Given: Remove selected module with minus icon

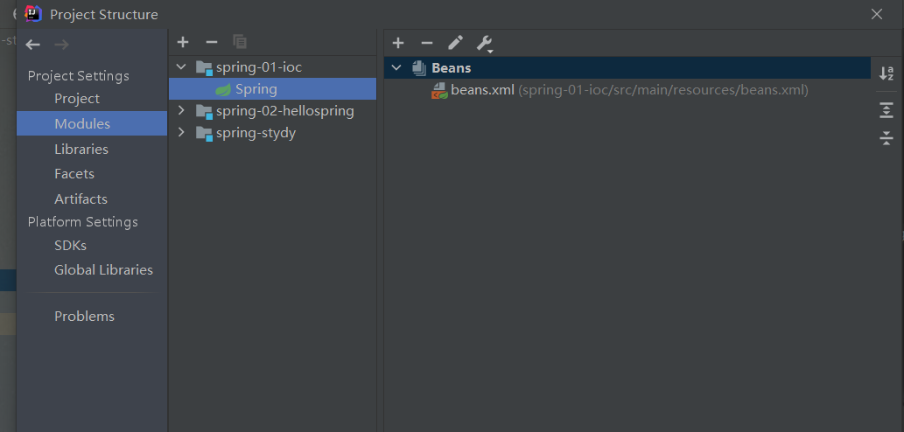Looking at the screenshot, I should click(x=212, y=42).
